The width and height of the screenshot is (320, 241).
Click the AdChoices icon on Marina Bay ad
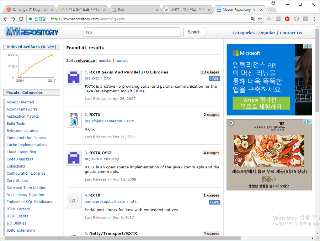point(309,122)
